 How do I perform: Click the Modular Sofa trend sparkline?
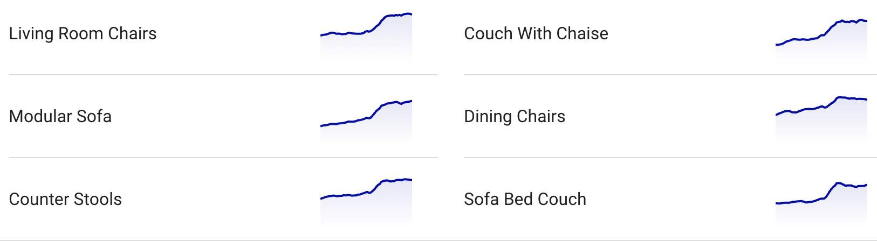366,119
